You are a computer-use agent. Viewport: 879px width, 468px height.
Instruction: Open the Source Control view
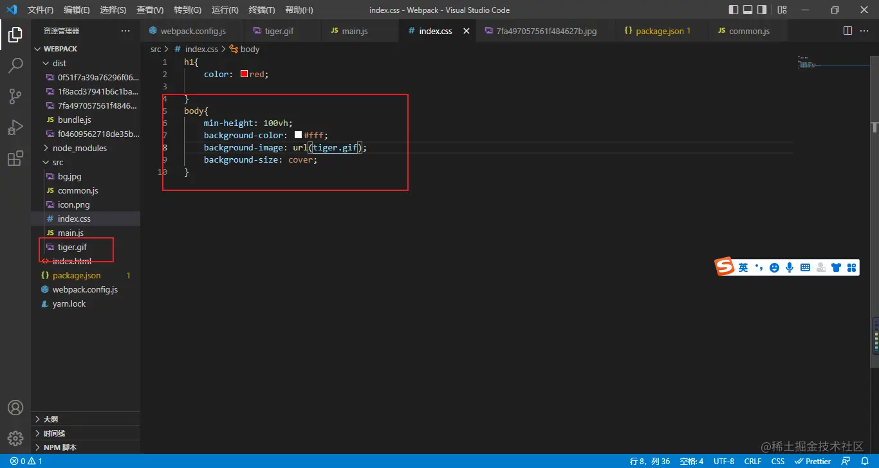pos(15,96)
